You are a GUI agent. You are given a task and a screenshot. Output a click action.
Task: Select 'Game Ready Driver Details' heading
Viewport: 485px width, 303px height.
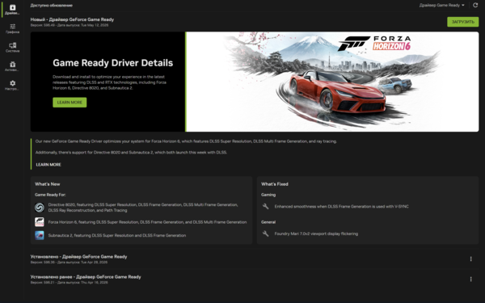coord(112,63)
